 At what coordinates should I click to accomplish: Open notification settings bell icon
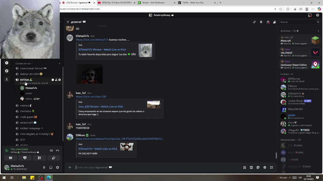click(x=261, y=22)
